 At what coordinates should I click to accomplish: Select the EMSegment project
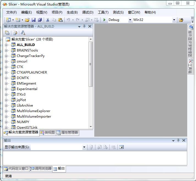point(26,83)
